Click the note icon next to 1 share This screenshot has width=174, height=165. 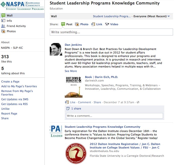[68, 108]
